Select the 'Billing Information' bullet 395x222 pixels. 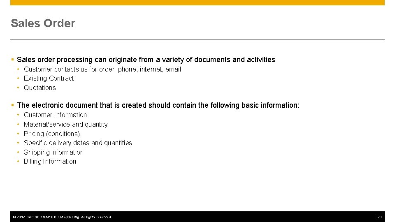click(50, 161)
